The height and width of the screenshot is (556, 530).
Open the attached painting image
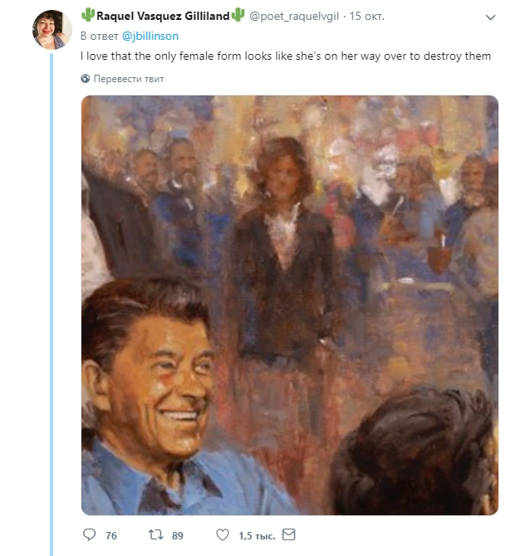[289, 305]
